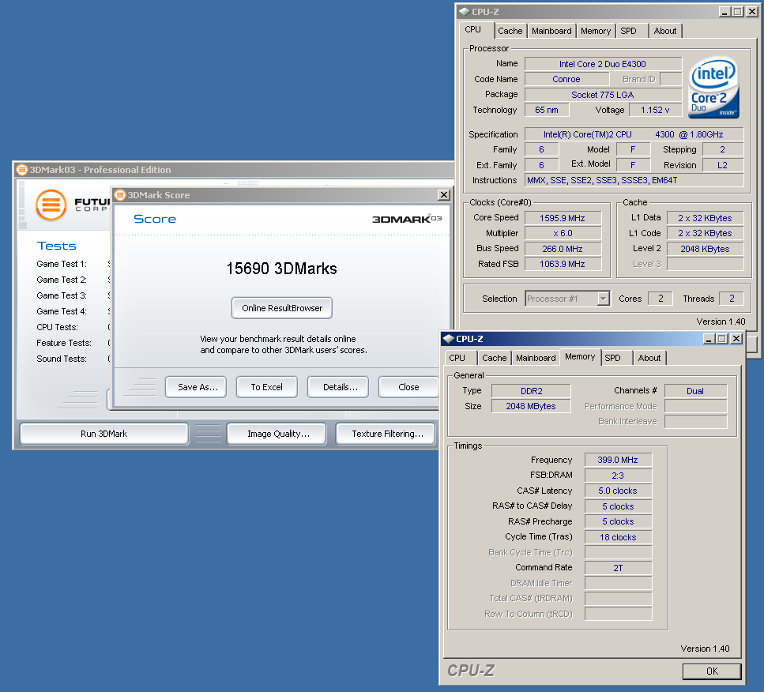The image size is (764, 692).
Task: Click the Cycle Time (Tras) value '18 clocks'
Action: pos(618,537)
